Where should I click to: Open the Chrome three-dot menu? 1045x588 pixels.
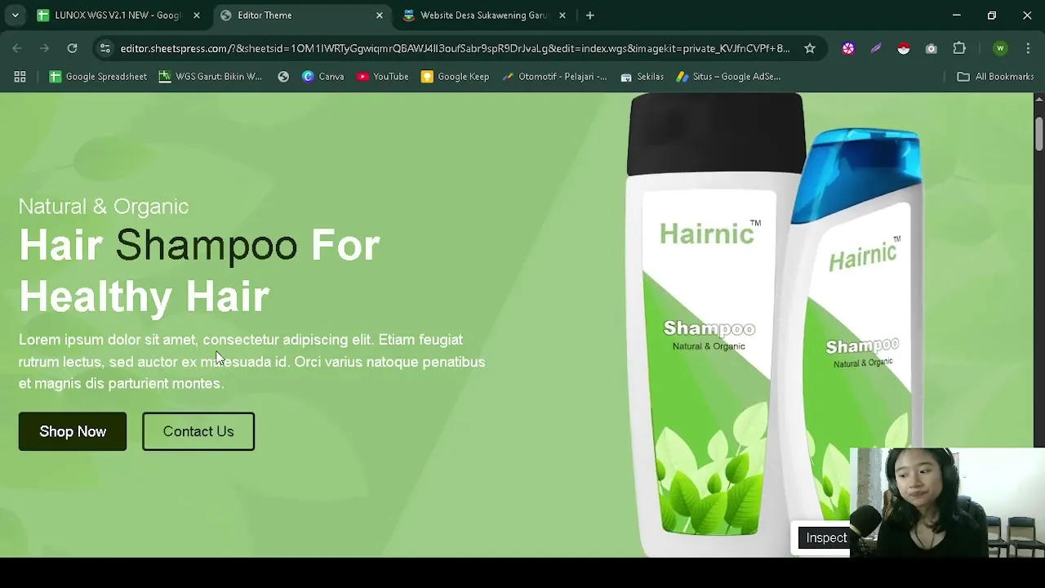(x=1028, y=48)
